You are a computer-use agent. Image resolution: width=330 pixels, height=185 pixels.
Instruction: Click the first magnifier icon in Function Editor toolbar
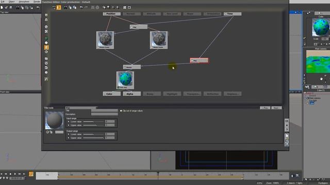(104, 7)
